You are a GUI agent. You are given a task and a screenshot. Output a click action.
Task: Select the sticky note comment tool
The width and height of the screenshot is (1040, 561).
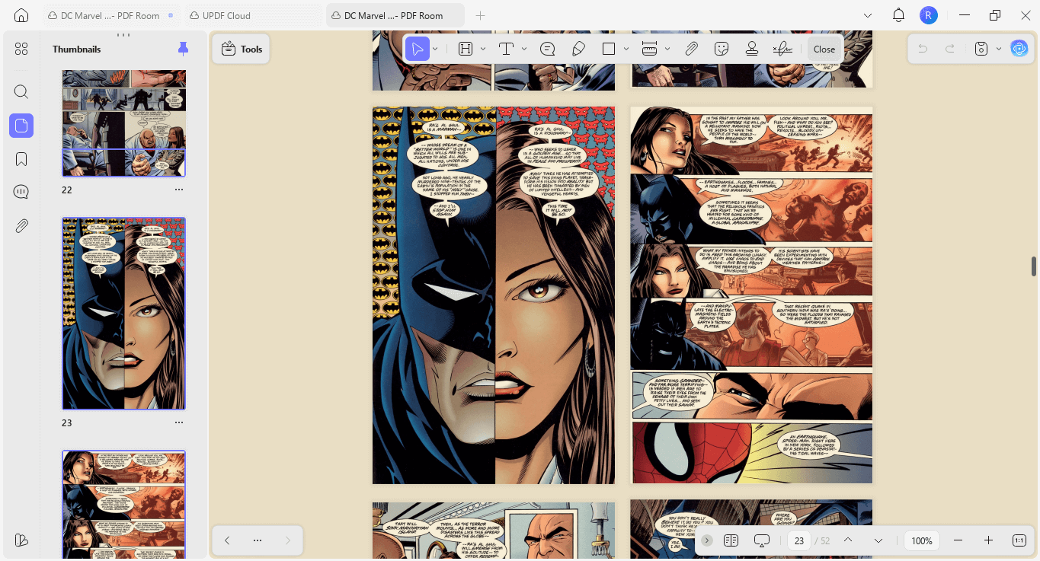547,49
